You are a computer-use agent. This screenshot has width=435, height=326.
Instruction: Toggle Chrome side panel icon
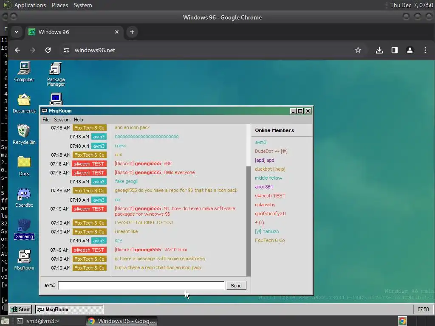point(395,50)
